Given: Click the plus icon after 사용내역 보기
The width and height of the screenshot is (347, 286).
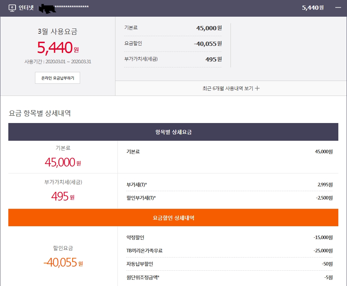Looking at the screenshot, I should click(257, 88).
